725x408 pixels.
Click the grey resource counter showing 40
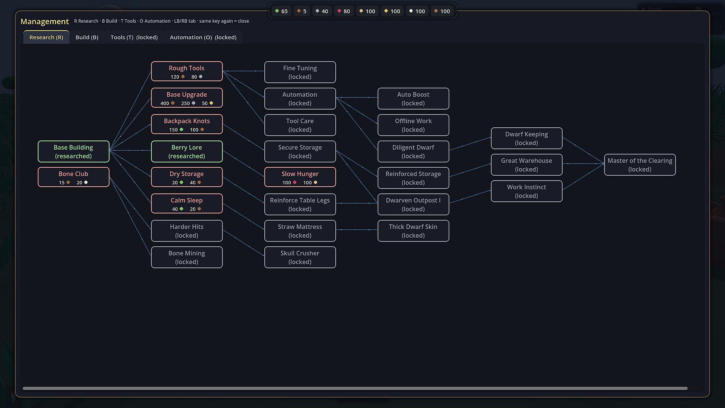(x=322, y=11)
